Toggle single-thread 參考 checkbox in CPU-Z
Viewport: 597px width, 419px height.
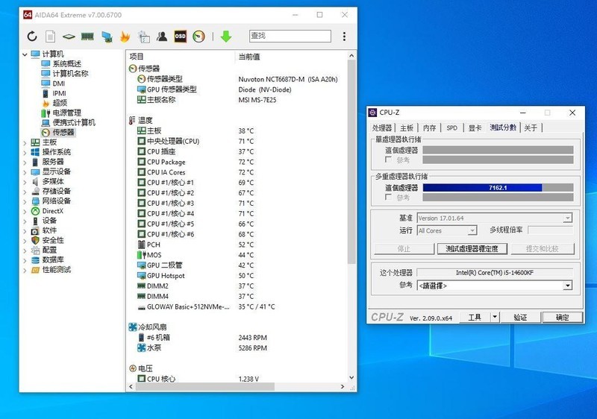(x=388, y=160)
